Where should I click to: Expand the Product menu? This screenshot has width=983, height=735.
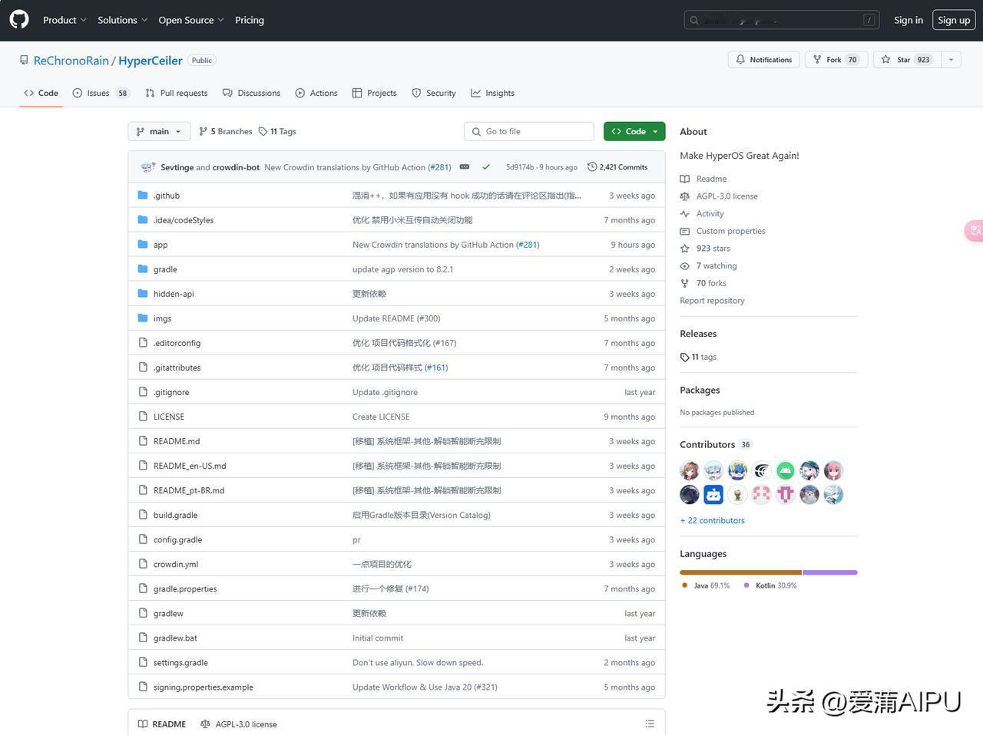point(65,20)
